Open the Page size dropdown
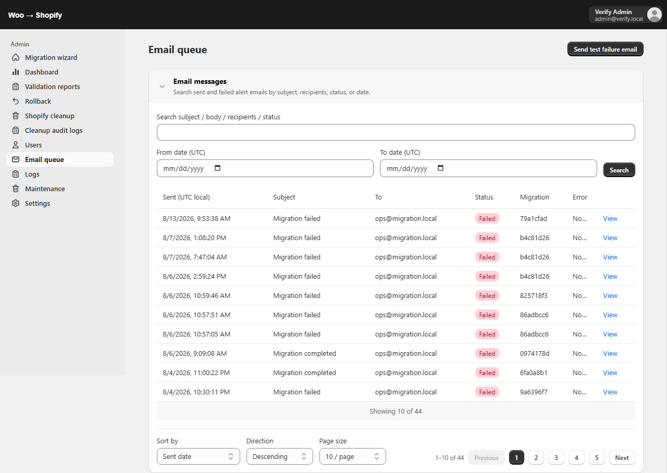 pyautogui.click(x=352, y=456)
